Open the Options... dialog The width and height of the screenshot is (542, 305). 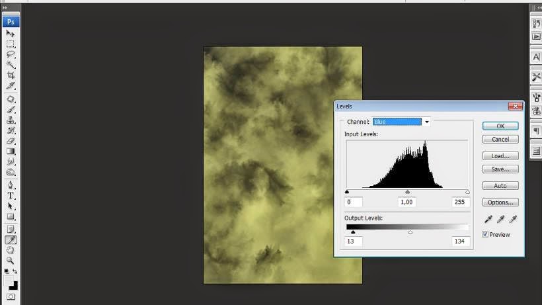(500, 202)
